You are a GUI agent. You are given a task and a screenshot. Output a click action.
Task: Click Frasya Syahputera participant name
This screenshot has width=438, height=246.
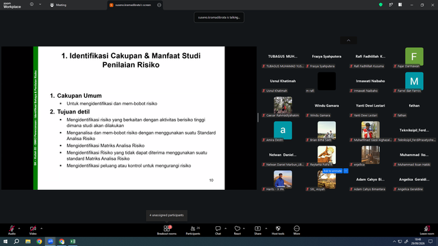326,56
